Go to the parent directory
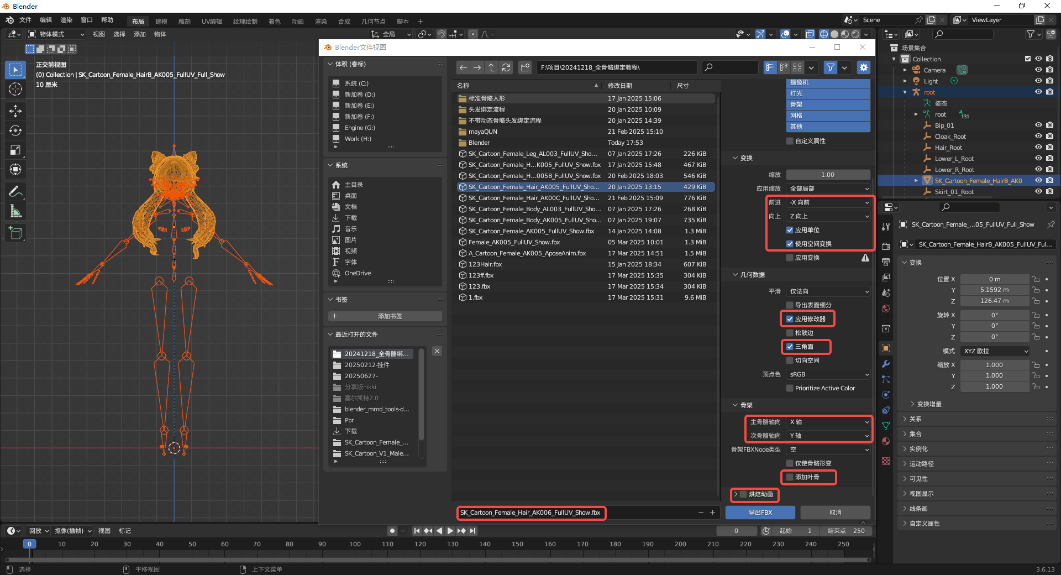The image size is (1061, 575). (x=492, y=67)
